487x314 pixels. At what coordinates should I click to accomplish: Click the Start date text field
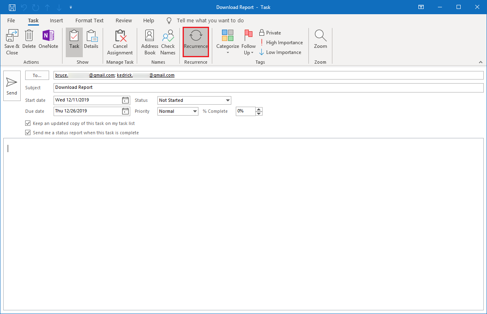(88, 100)
